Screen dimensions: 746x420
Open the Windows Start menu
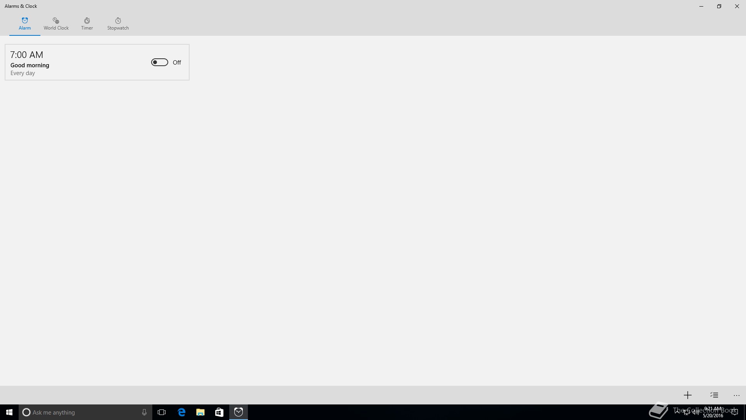[x=9, y=412]
